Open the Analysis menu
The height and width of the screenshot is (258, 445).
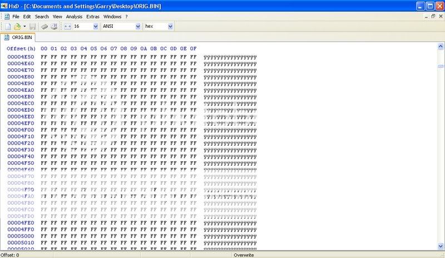pos(74,17)
